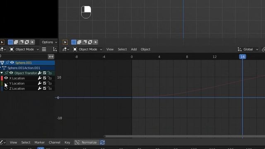Open the graph editor View menu

[x=13, y=142]
